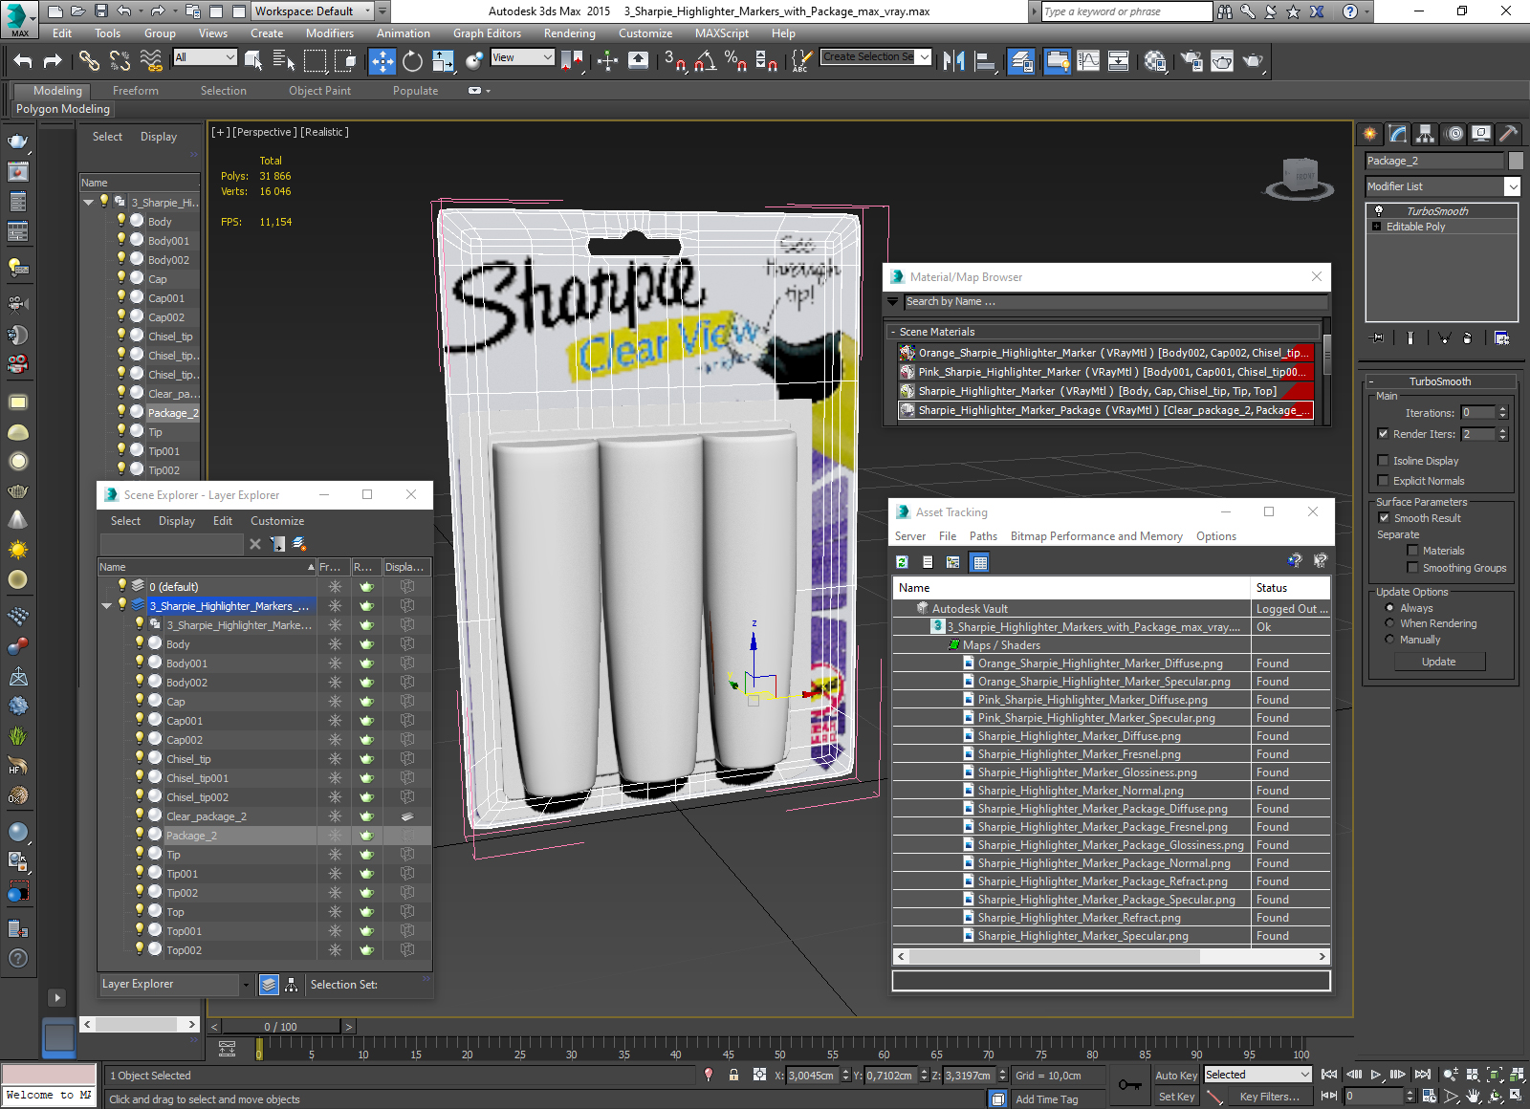The width and height of the screenshot is (1530, 1109).
Task: Open the Create command panel tab
Action: (1370, 134)
